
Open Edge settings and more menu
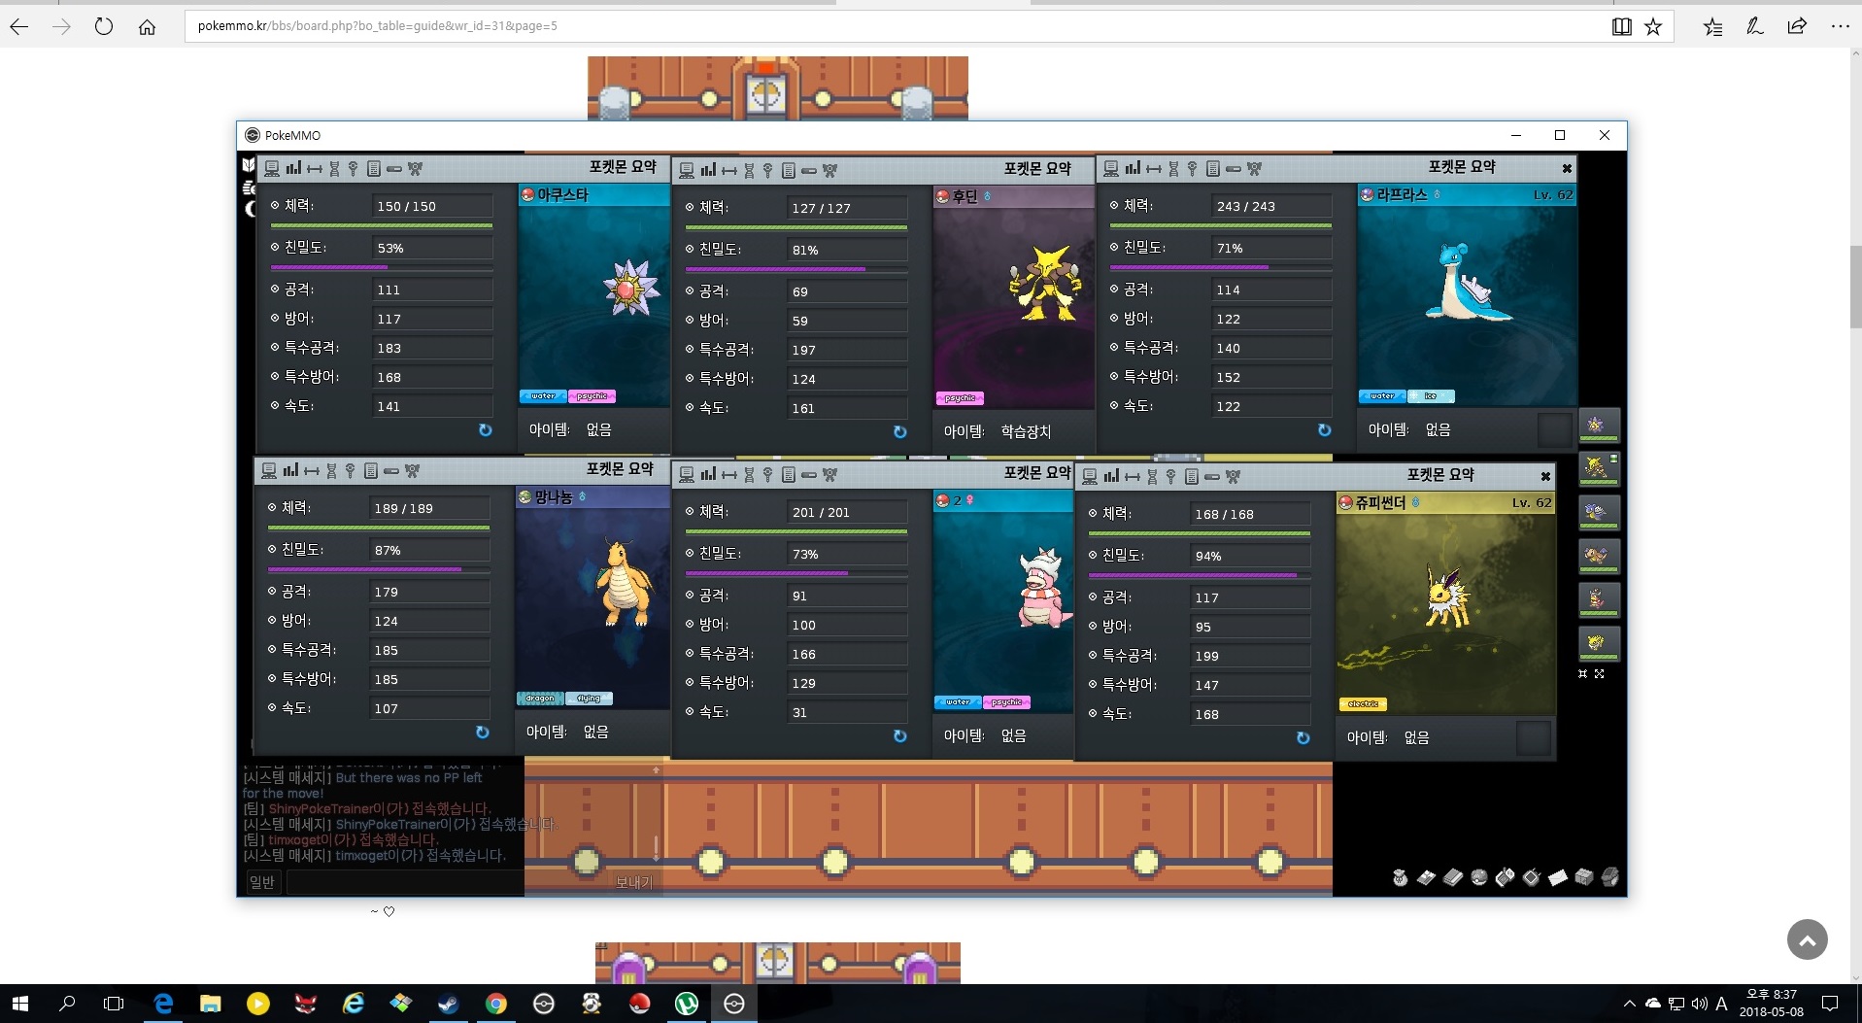(1840, 27)
